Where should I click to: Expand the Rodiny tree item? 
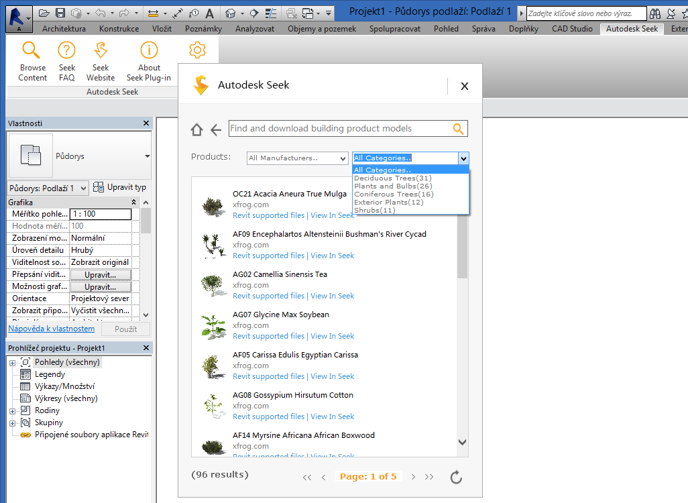[x=13, y=410]
